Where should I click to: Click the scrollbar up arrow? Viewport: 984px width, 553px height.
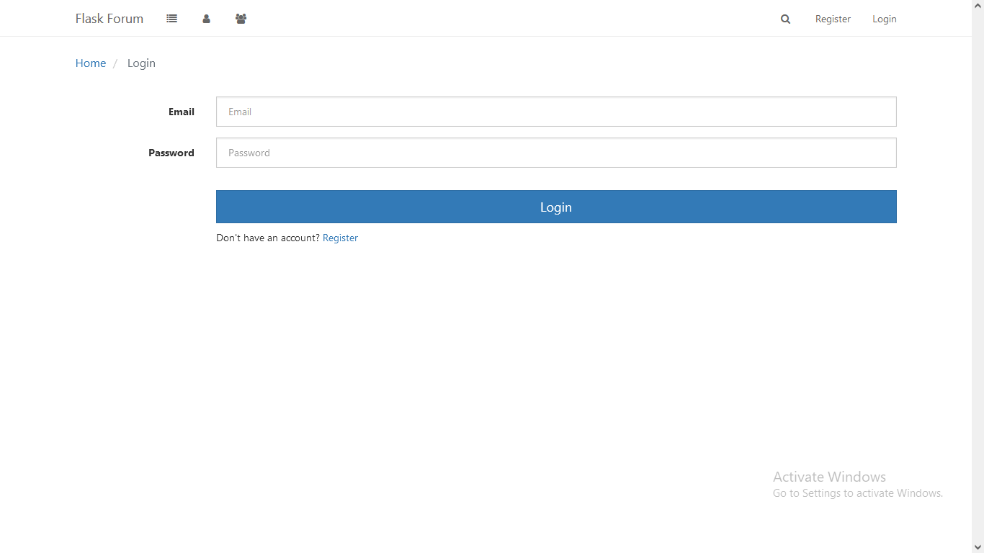click(978, 5)
